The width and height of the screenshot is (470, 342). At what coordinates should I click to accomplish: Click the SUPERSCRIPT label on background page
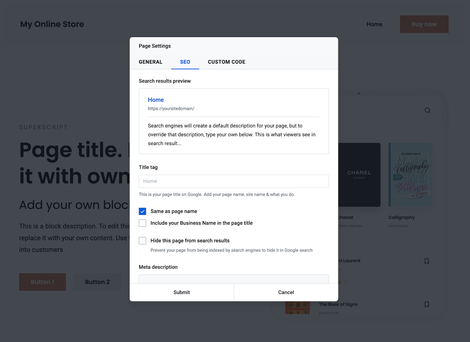pos(43,127)
